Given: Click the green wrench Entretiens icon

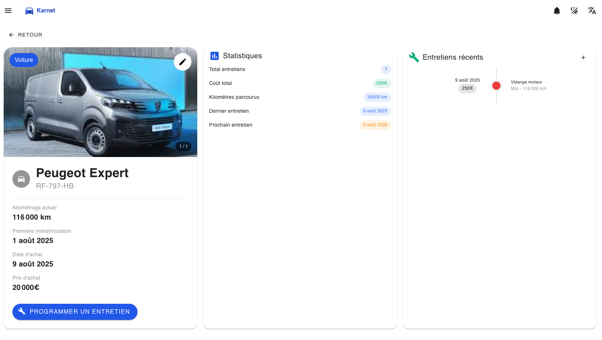Looking at the screenshot, I should tap(414, 57).
